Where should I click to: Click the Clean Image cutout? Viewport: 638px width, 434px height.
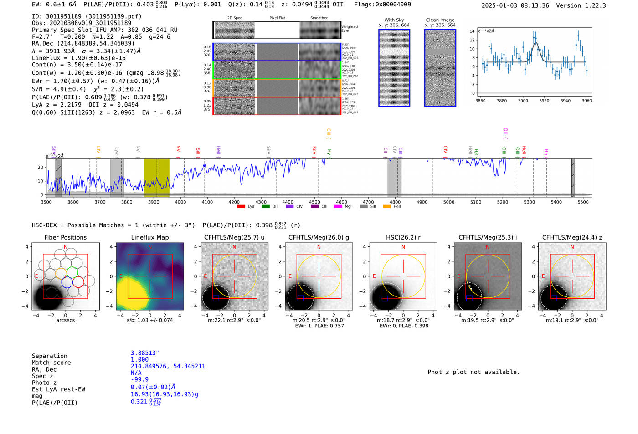click(440, 68)
